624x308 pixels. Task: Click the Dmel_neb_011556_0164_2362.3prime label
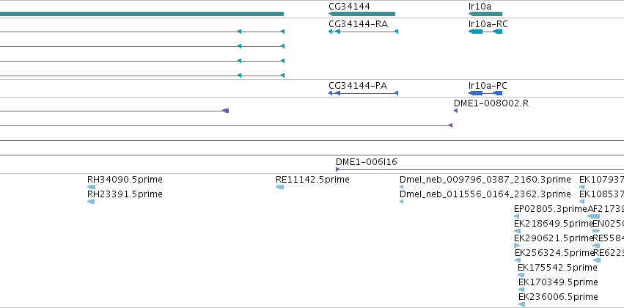point(485,194)
